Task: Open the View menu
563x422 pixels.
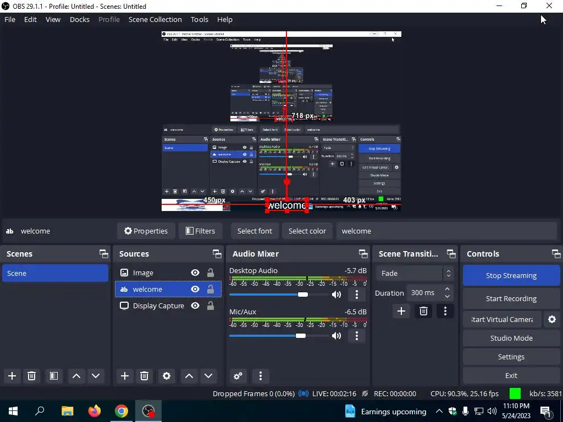Action: pyautogui.click(x=53, y=19)
